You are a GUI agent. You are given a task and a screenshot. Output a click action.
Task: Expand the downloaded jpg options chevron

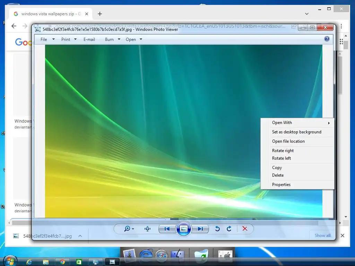tap(80, 236)
